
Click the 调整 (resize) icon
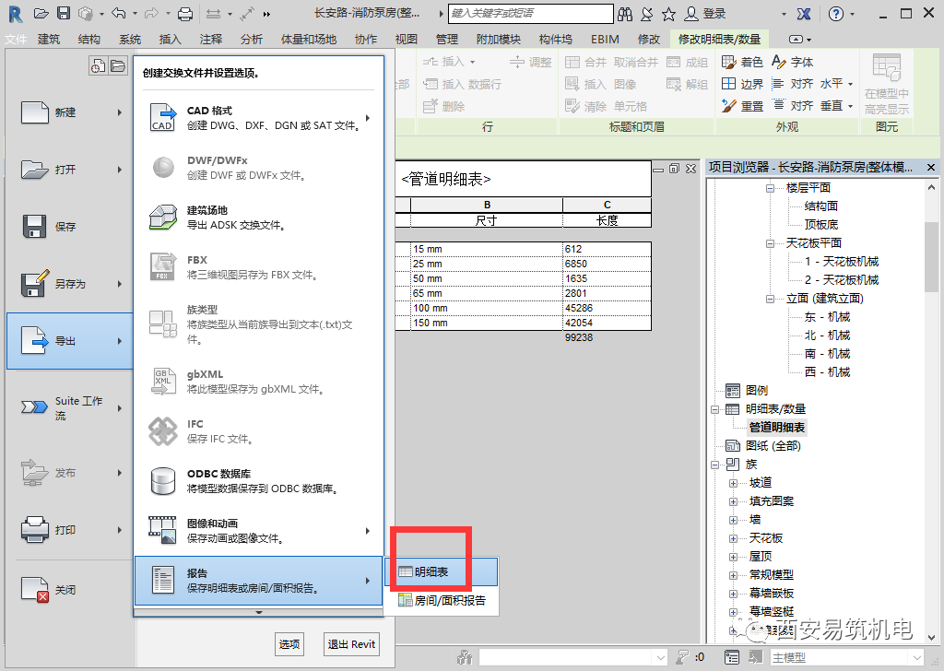pos(530,63)
